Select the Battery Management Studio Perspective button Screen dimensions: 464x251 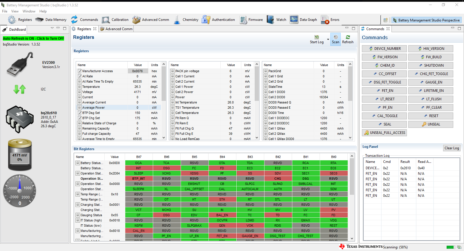point(426,20)
